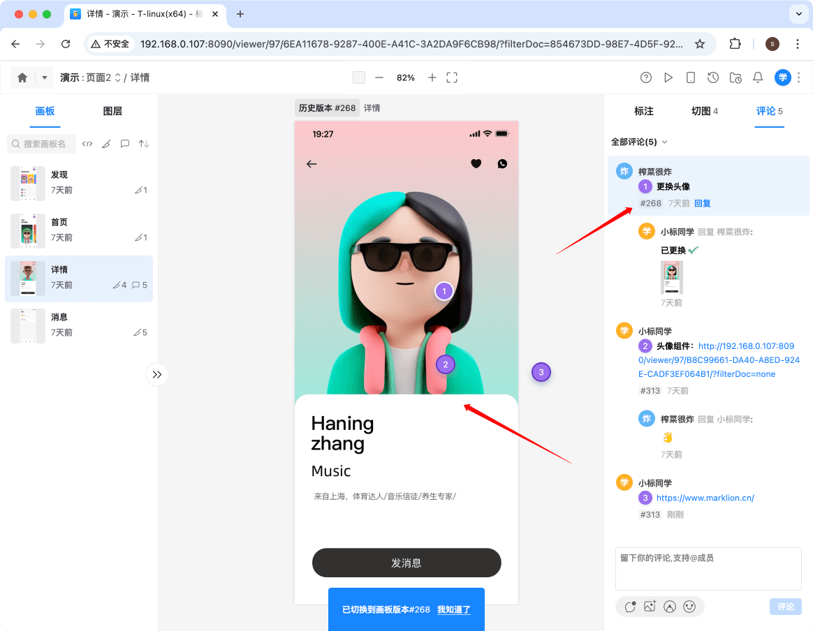Viewport: 813px width, 631px height.
Task: Open the help icon in the toolbar
Action: [647, 77]
